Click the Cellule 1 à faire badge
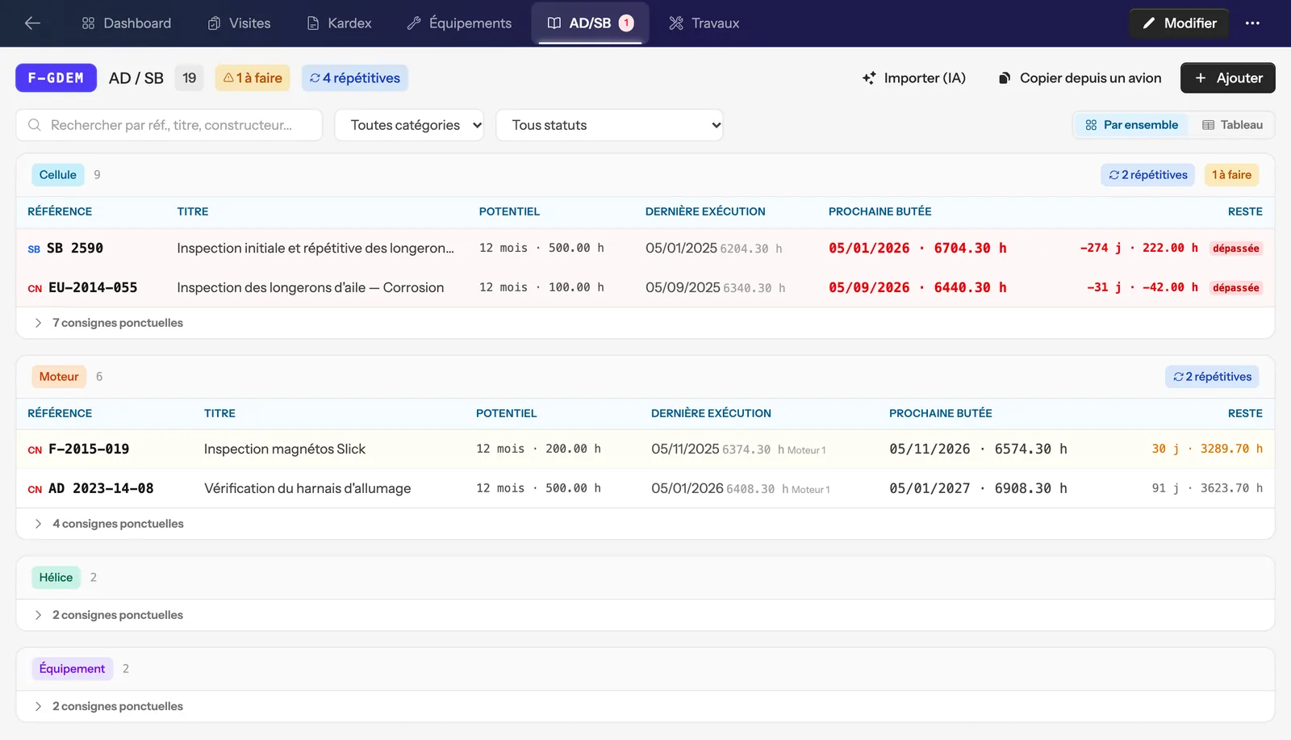Image resolution: width=1291 pixels, height=740 pixels. tap(1231, 175)
